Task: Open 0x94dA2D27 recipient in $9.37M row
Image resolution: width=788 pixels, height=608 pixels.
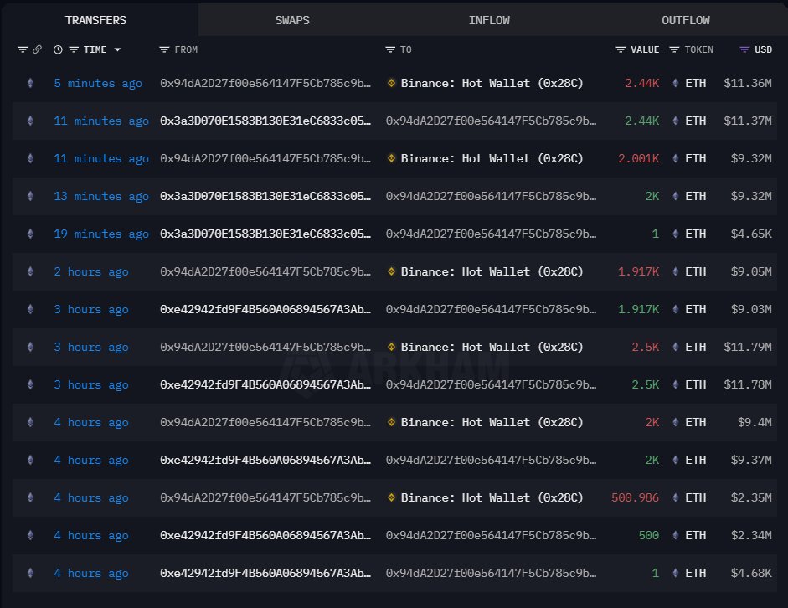Action: point(491,460)
